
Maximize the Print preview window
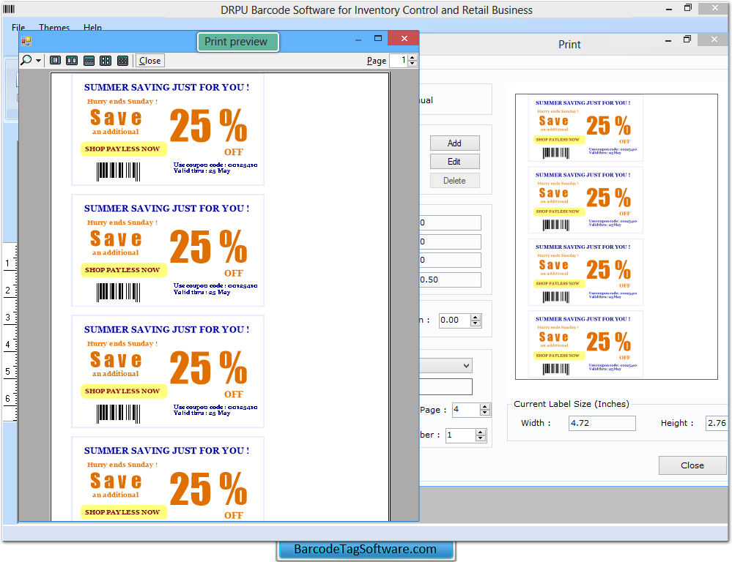(x=378, y=38)
